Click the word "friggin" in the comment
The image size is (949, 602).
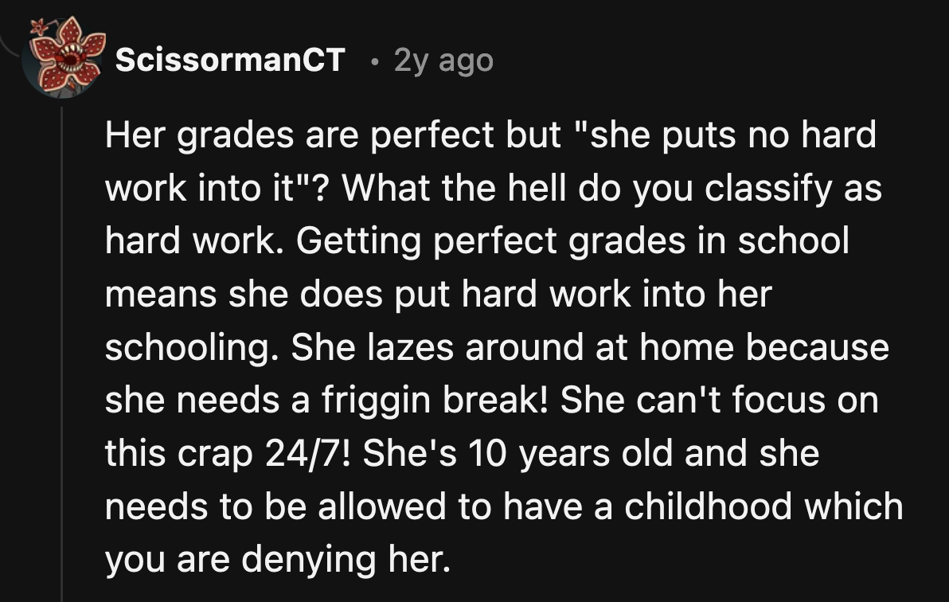pyautogui.click(x=376, y=401)
